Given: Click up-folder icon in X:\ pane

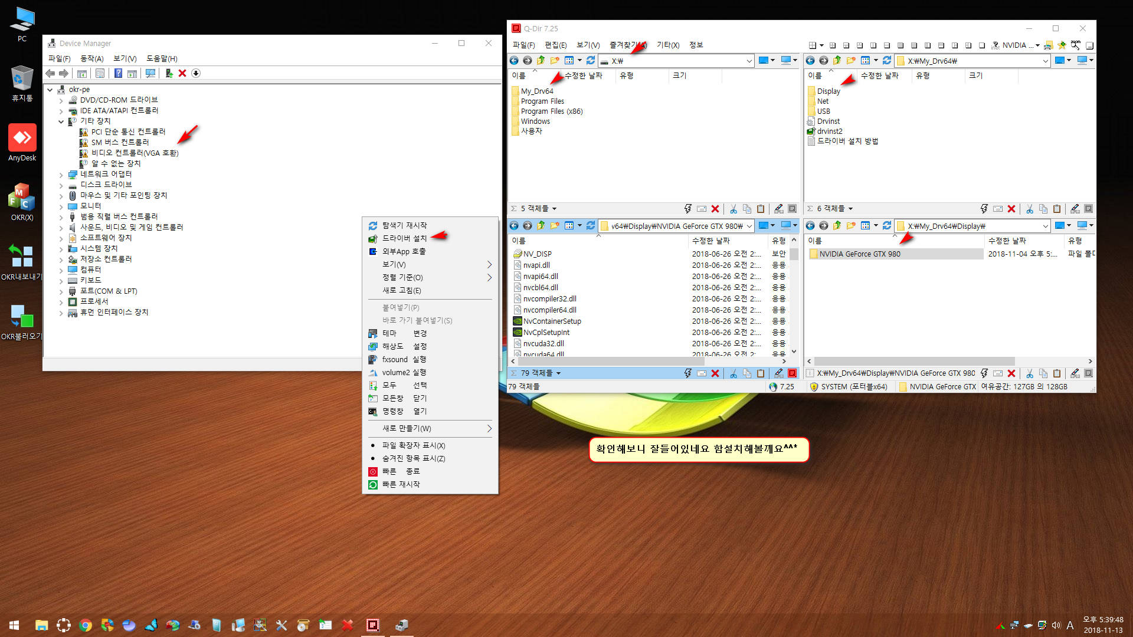Looking at the screenshot, I should point(541,60).
